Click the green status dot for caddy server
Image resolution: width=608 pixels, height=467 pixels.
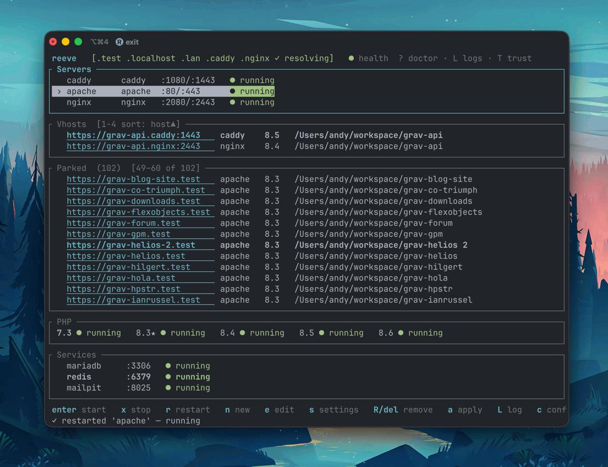pyautogui.click(x=232, y=80)
